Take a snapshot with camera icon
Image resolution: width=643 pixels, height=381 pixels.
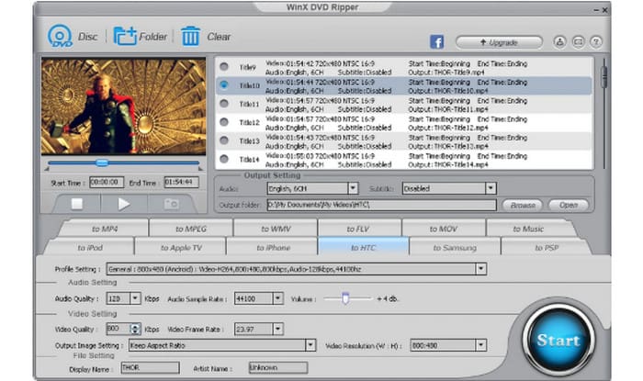[x=171, y=204]
